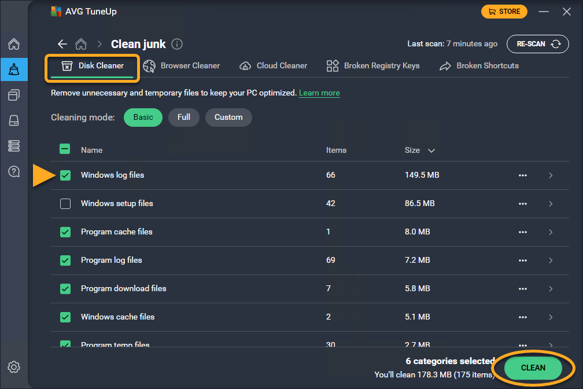Toggle the select-all header checkbox
Screen dimensions: 583x389
click(65, 149)
